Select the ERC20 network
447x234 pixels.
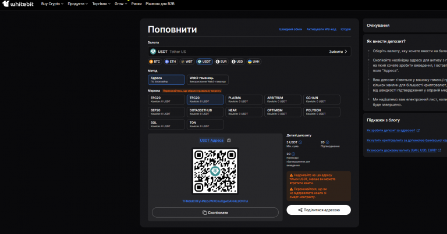[x=166, y=99]
